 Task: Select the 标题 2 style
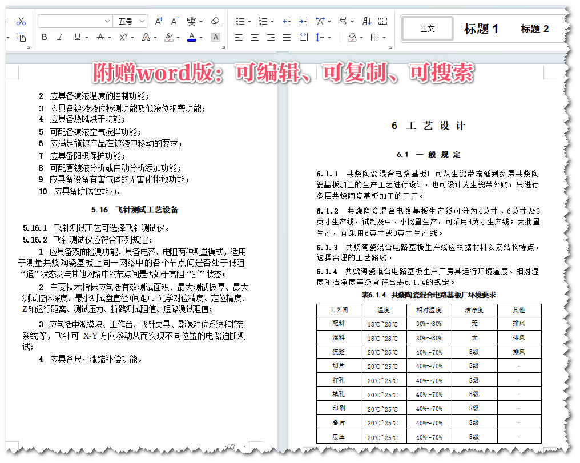pos(534,29)
